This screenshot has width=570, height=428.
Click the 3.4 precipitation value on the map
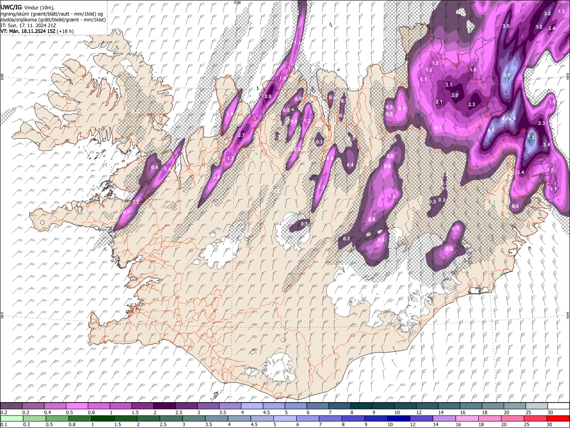tap(546, 144)
